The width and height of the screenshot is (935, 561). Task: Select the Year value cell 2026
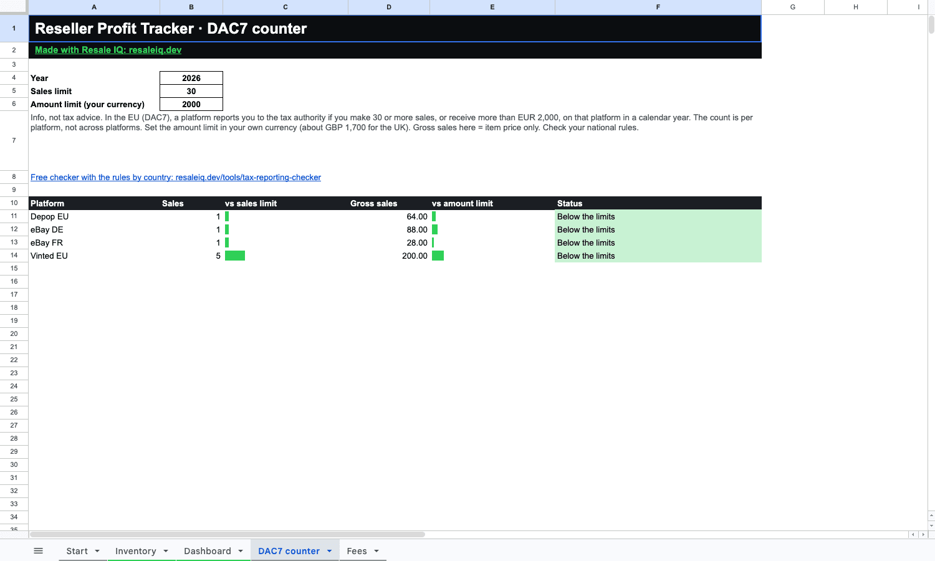coord(191,78)
